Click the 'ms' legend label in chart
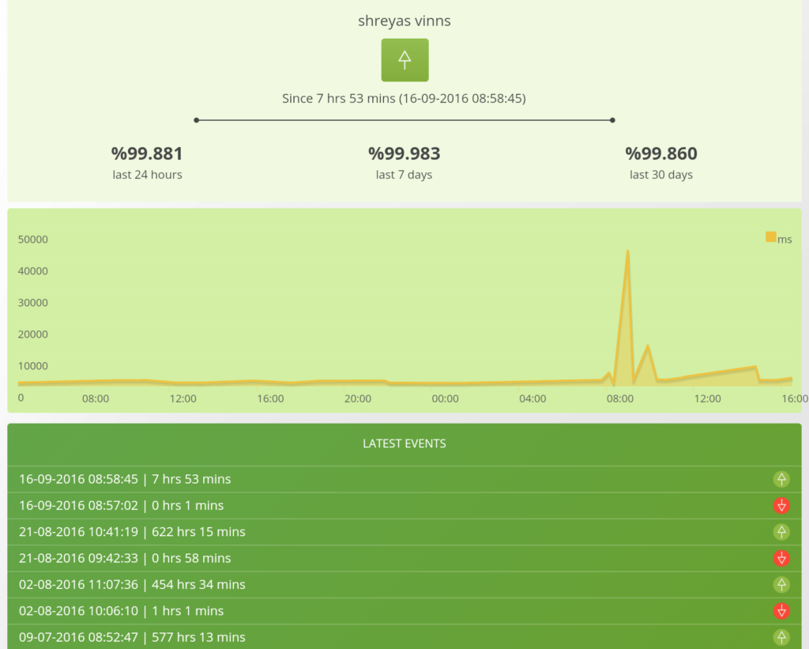The height and width of the screenshot is (649, 809). (785, 240)
